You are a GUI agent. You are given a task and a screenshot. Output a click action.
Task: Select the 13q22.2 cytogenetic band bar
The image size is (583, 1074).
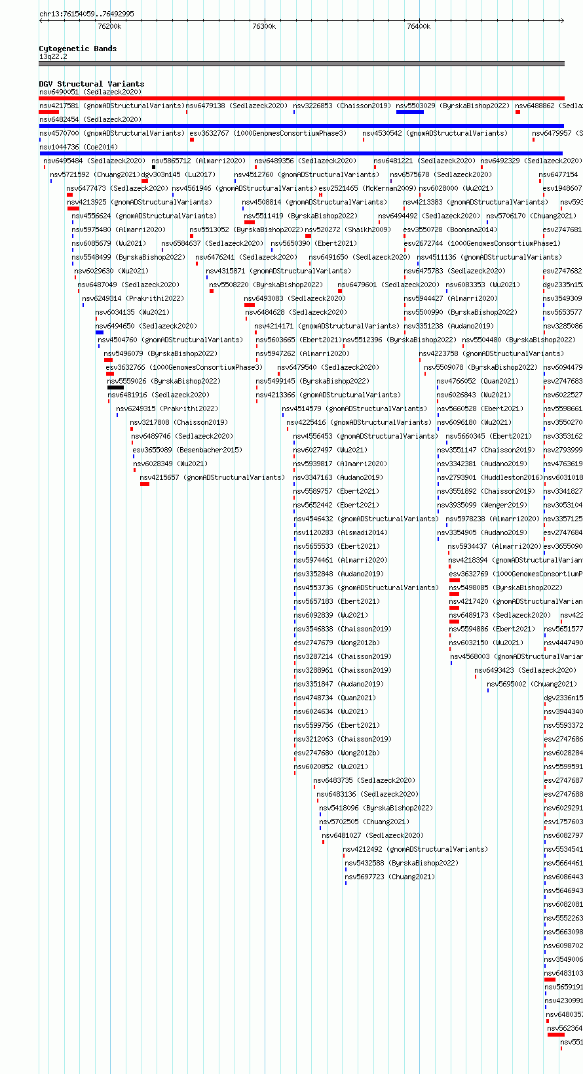tap(301, 64)
